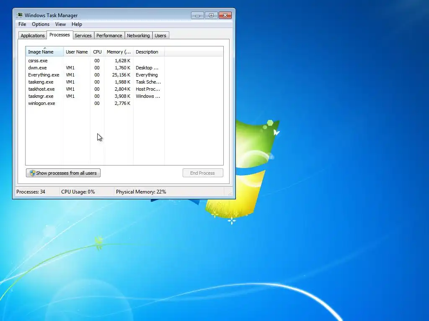
Task: Click the Task Manager title bar icon
Action: [20, 15]
